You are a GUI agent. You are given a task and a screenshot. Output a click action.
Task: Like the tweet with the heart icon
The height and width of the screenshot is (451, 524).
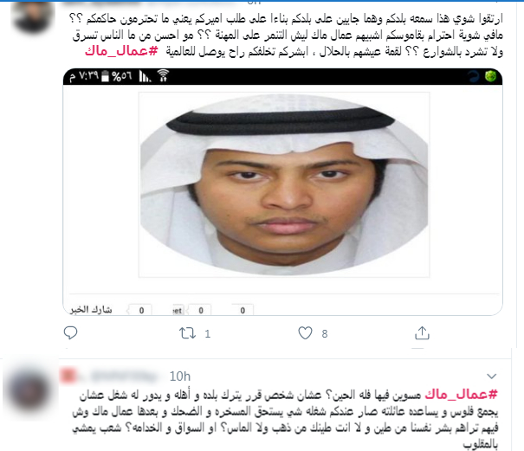click(305, 333)
